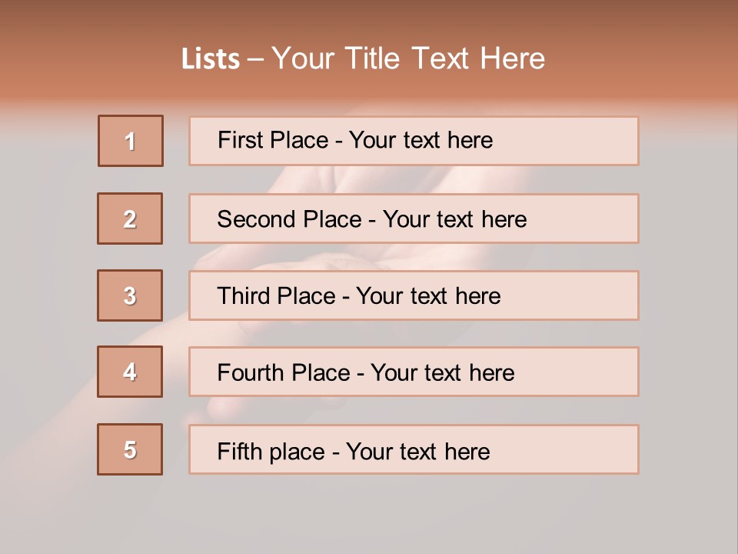Click the number 3 square
The width and height of the screenshot is (738, 554).
click(130, 295)
